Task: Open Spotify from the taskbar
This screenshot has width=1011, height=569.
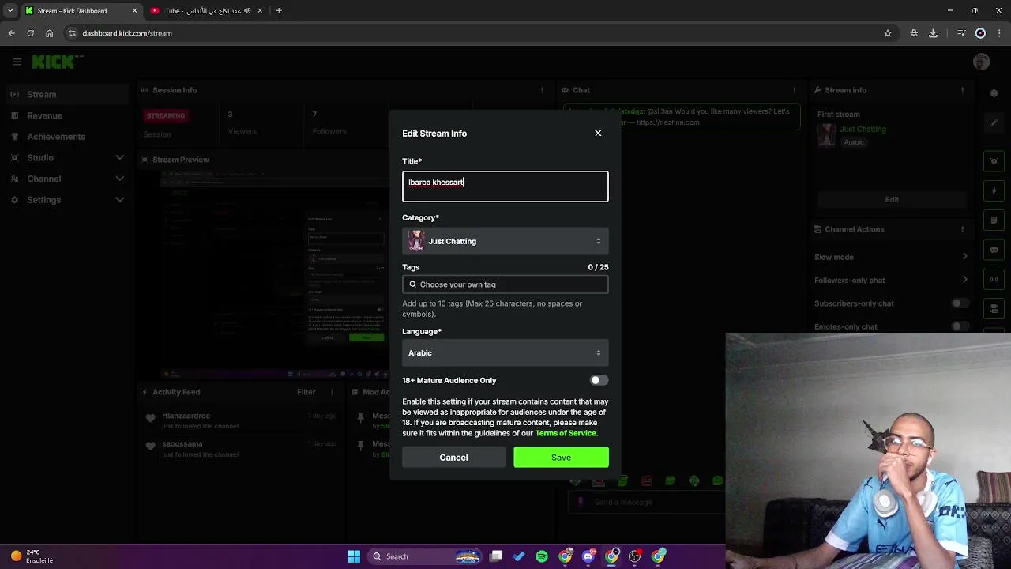Action: [x=542, y=556]
